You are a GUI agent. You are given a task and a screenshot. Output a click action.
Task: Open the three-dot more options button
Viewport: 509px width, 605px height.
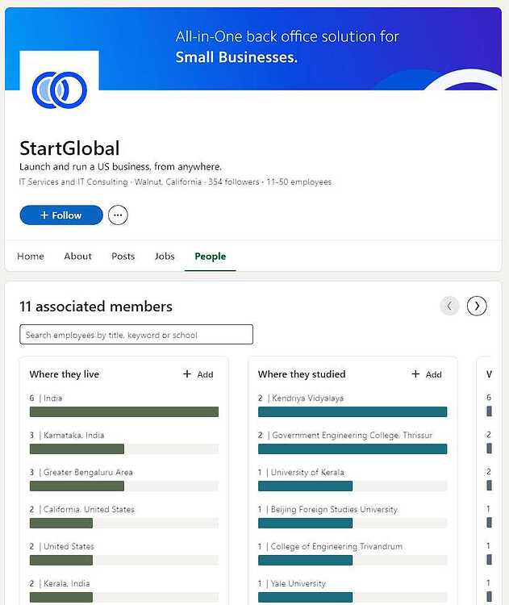point(118,215)
